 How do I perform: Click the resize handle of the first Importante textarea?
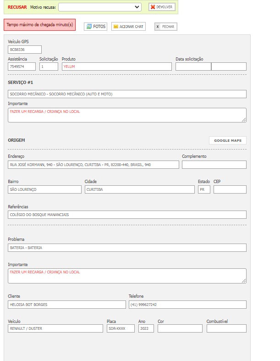point(244,120)
